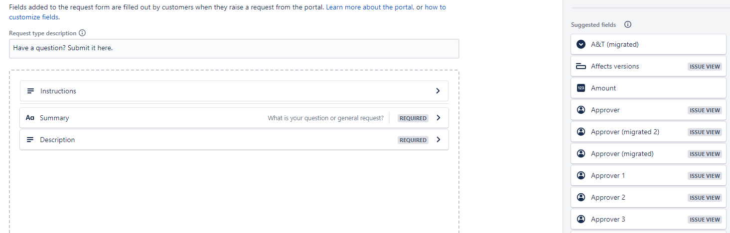This screenshot has width=730, height=233.
Task: Click info icon next to Suggested fields
Action: 628,25
